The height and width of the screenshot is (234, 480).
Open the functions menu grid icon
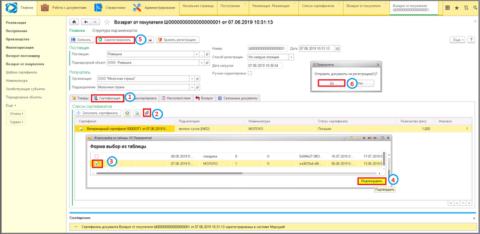(447, 8)
